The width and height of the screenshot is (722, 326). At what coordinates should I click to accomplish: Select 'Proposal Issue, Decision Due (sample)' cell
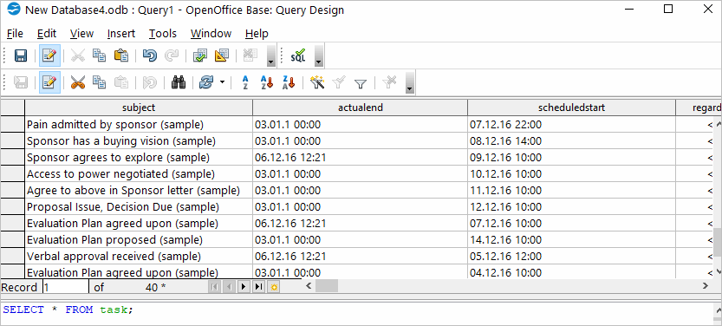pos(139,206)
